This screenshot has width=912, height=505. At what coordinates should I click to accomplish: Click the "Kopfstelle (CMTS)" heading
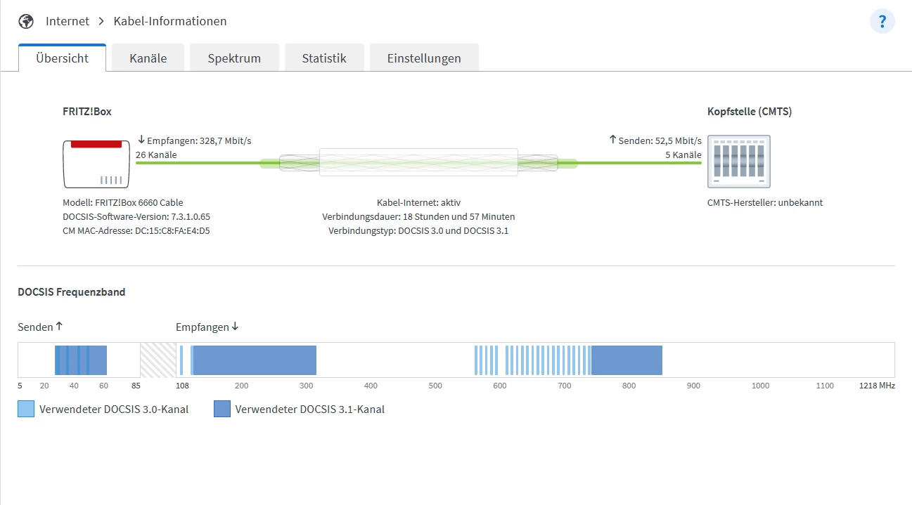coord(750,111)
